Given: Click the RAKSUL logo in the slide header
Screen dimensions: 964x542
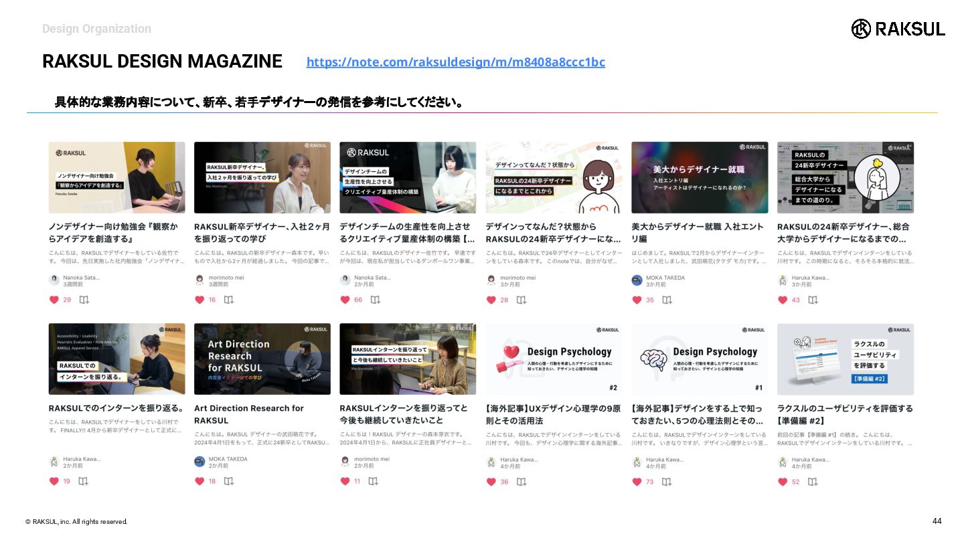Looking at the screenshot, I should (898, 29).
